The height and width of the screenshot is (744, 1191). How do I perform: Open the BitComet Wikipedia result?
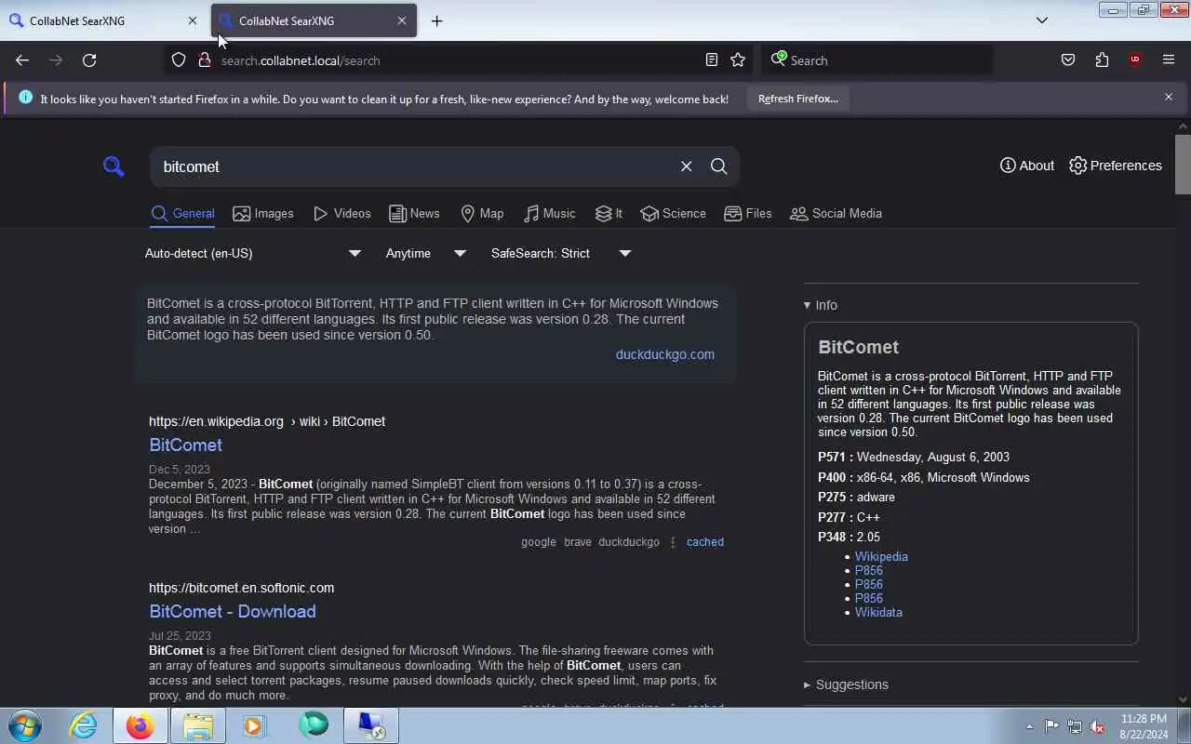(185, 445)
